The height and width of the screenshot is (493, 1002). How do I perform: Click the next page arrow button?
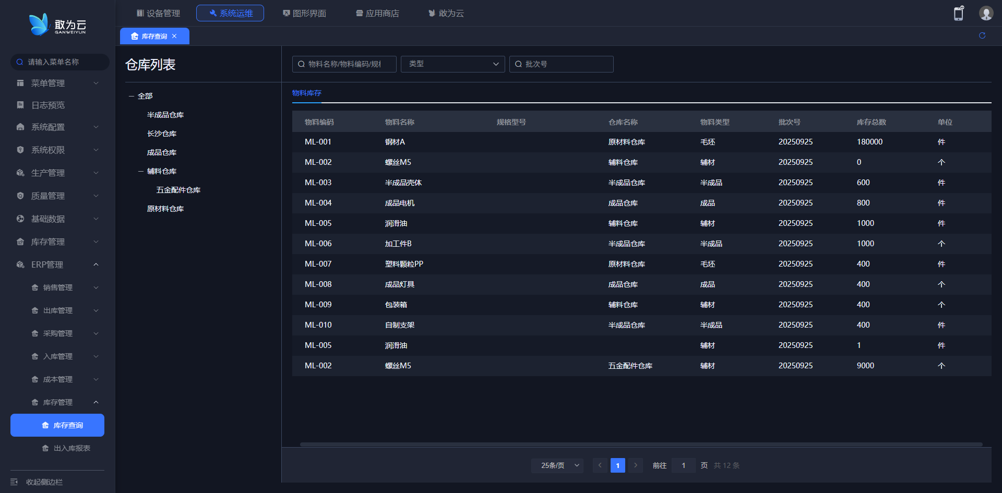pos(635,465)
